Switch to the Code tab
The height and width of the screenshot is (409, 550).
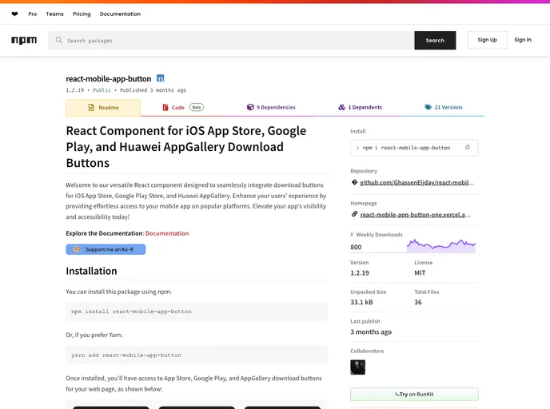point(183,108)
